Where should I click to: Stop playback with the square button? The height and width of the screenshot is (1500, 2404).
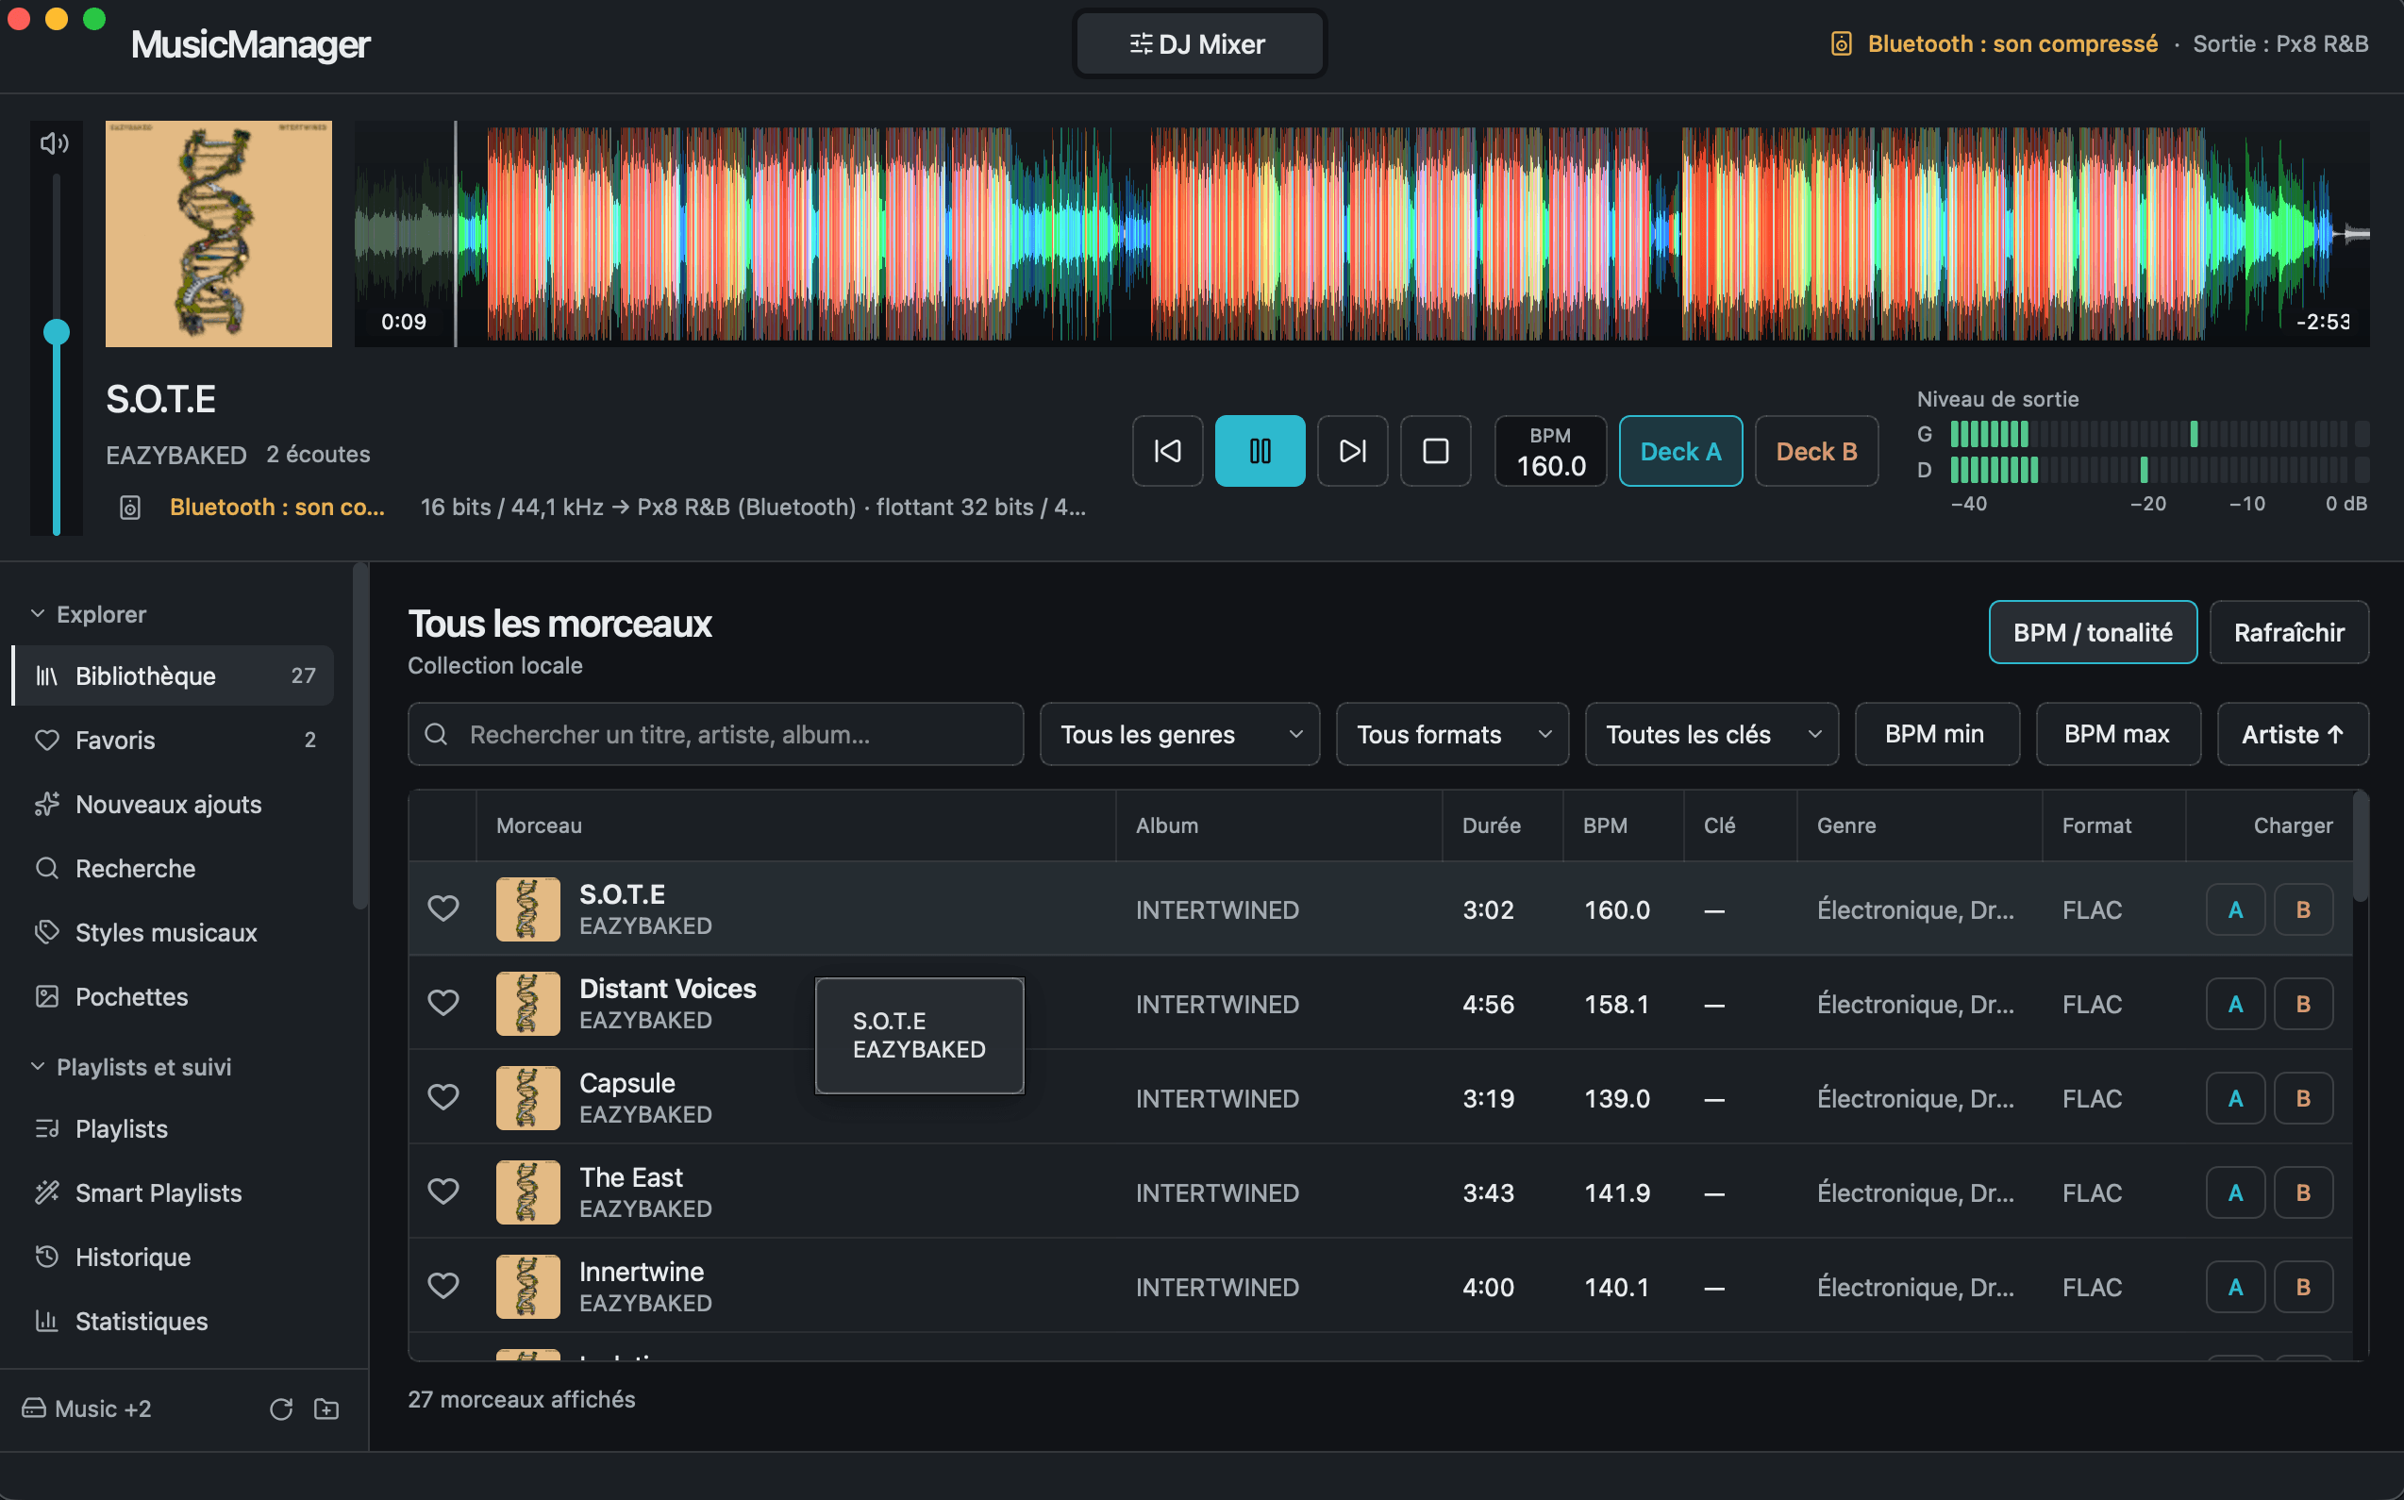point(1435,450)
